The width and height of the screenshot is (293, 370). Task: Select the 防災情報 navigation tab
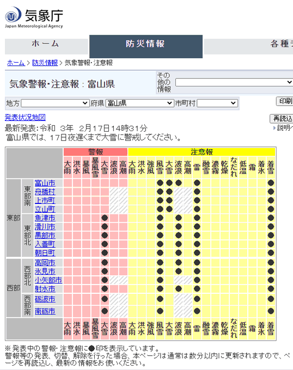point(145,46)
